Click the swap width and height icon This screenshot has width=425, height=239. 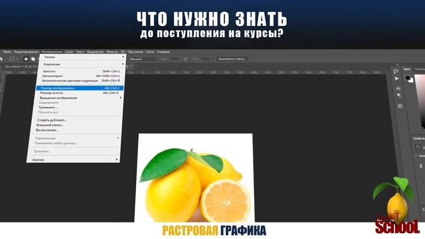186,59
